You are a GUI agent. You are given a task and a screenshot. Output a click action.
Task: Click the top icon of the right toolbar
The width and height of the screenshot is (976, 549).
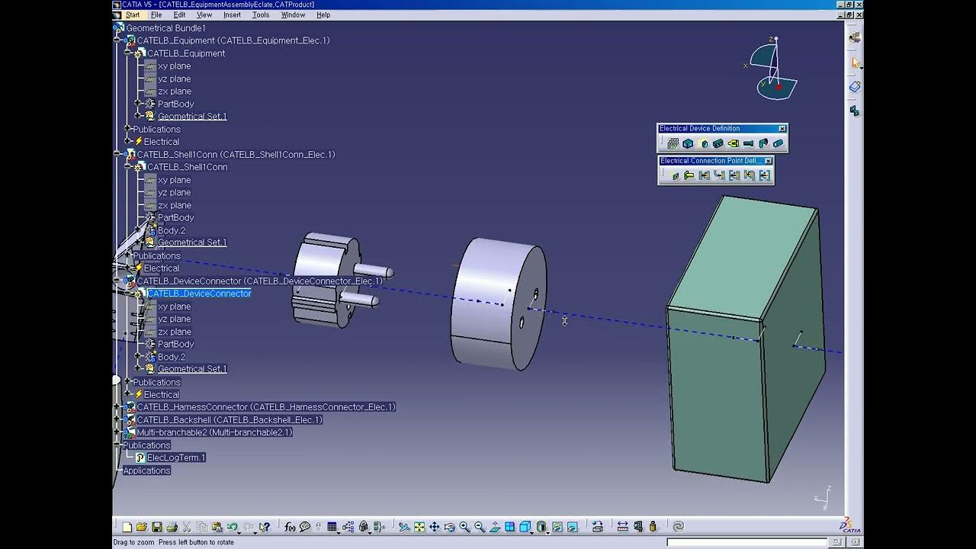point(855,37)
